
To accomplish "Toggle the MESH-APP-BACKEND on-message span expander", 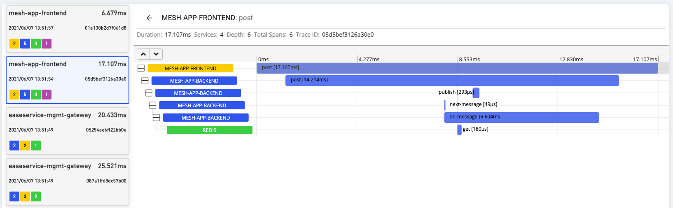I will pos(157,118).
